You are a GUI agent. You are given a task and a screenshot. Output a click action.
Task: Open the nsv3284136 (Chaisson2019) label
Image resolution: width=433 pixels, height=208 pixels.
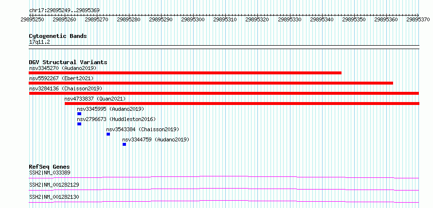(66, 88)
